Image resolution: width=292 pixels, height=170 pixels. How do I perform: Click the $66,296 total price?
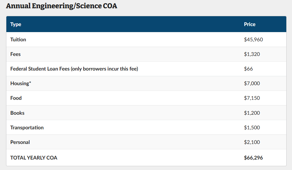pos(253,158)
